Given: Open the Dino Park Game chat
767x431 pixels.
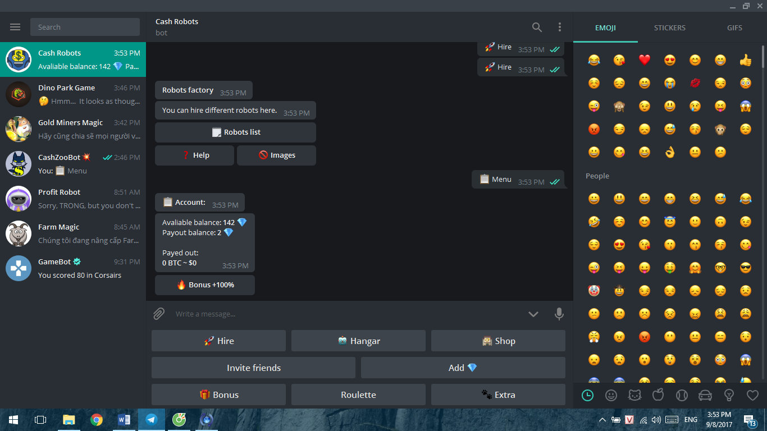Looking at the screenshot, I should pyautogui.click(x=73, y=94).
